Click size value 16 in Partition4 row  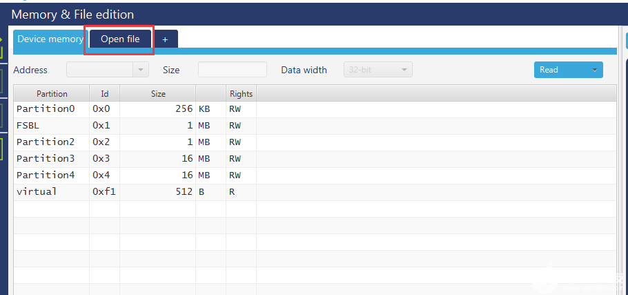click(158, 175)
